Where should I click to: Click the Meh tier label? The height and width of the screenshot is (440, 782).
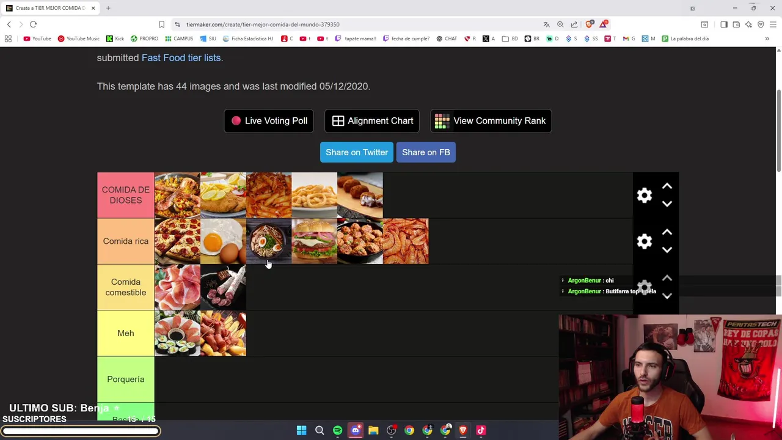coord(126,333)
